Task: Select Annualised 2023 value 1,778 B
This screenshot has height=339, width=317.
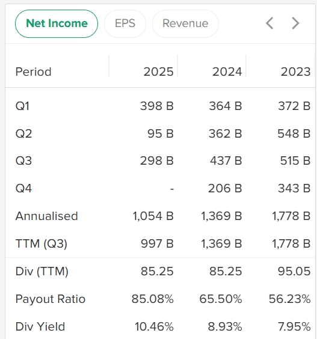Action: click(x=291, y=216)
